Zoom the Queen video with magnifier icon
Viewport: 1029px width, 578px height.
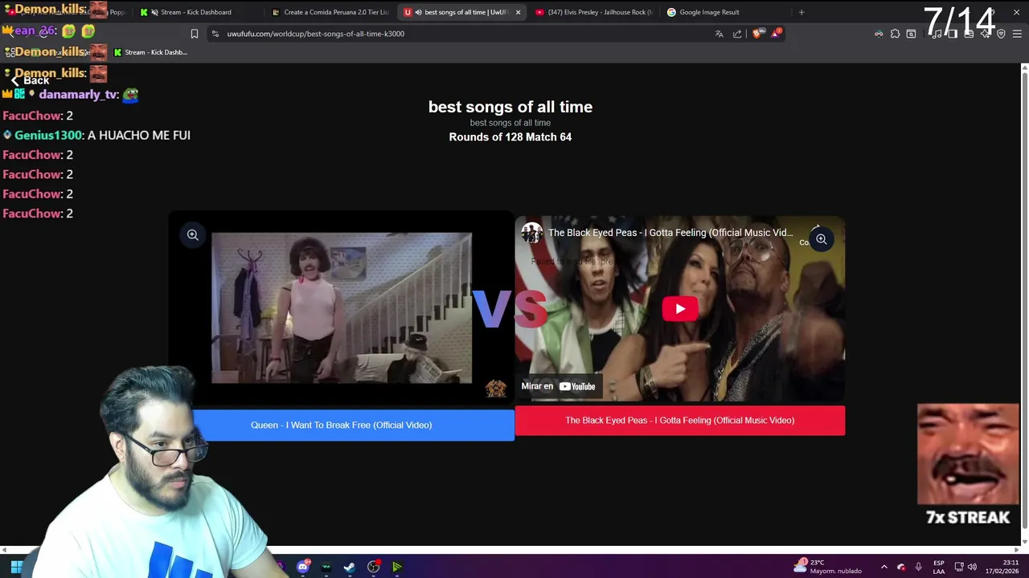click(x=193, y=235)
